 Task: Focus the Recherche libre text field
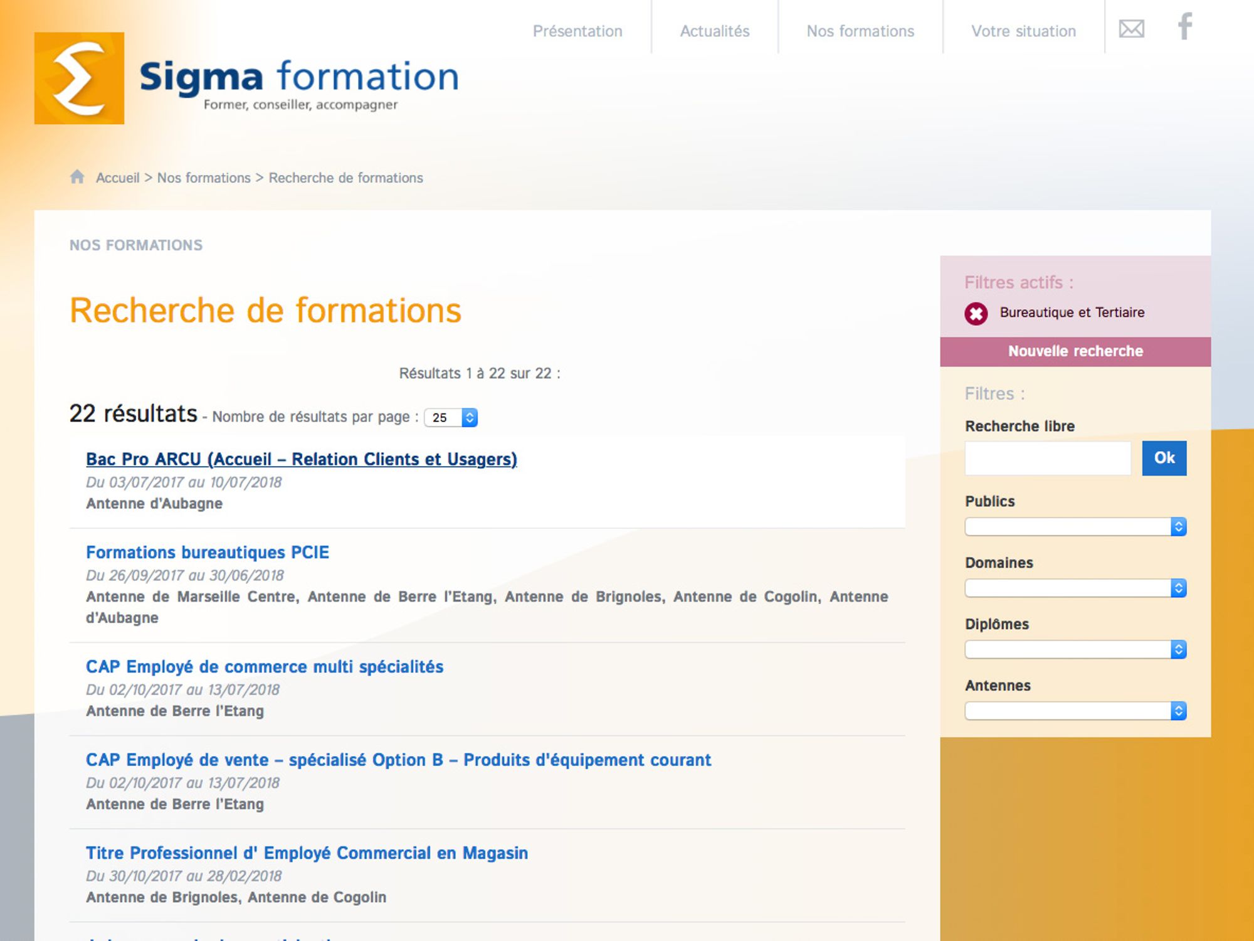(x=1047, y=458)
